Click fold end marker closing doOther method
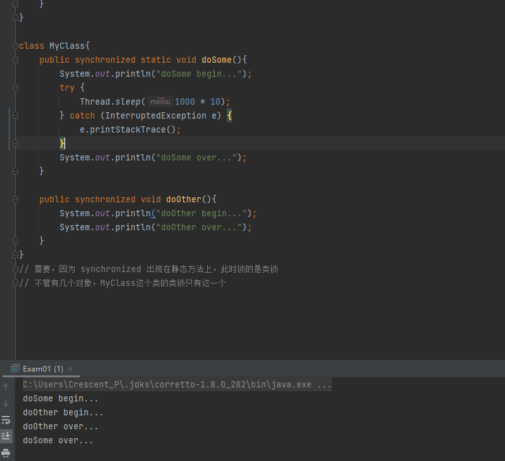Screen dimensions: 505x461 tap(15, 241)
